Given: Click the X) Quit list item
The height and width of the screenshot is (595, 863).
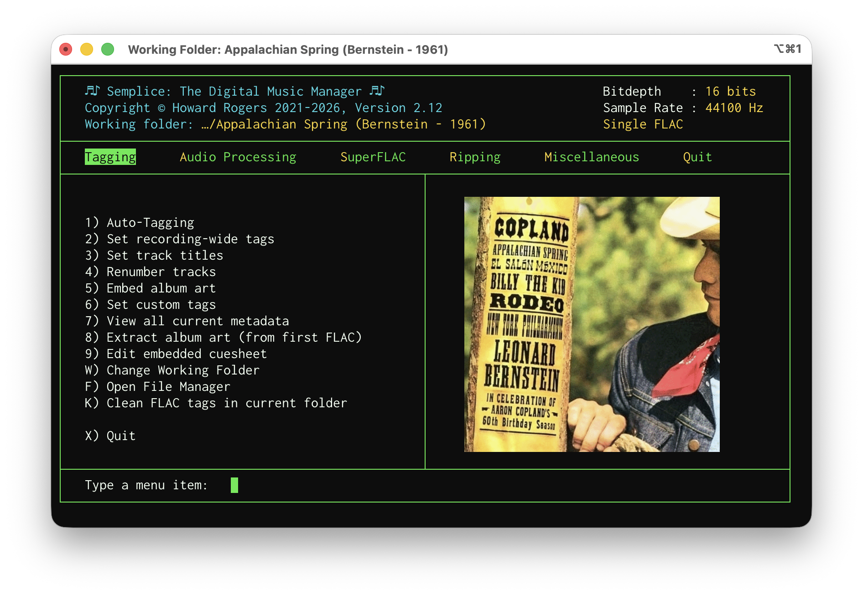Looking at the screenshot, I should 110,436.
